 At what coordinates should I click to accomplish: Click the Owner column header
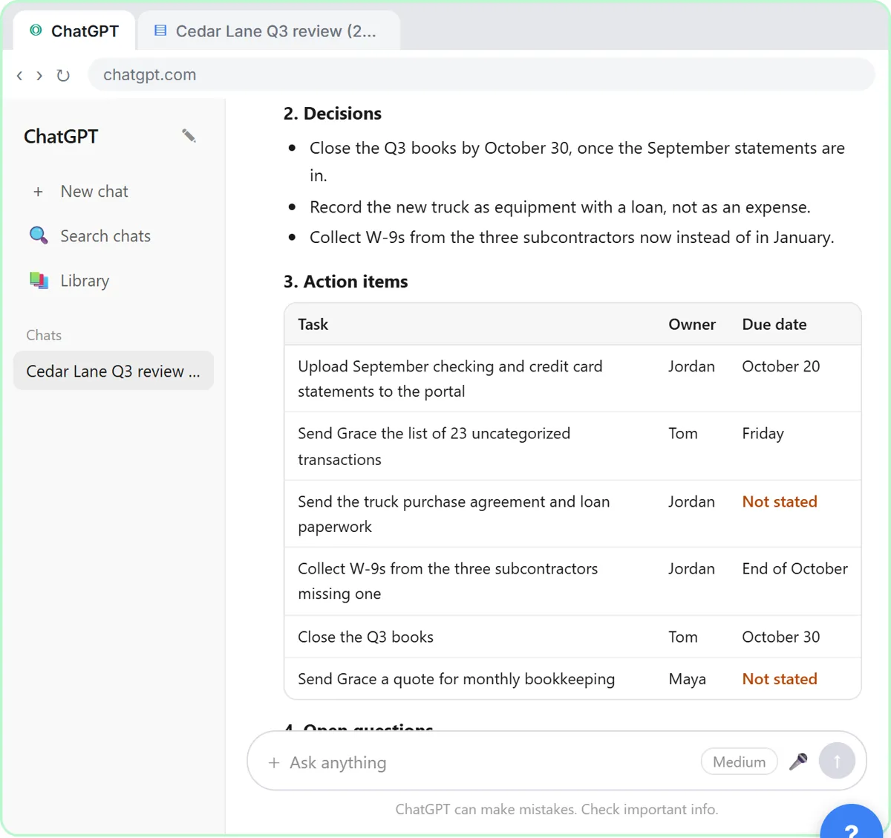point(692,324)
